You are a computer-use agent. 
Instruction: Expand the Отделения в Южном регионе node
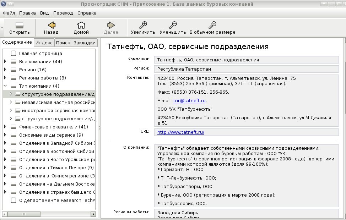pyautogui.click(x=5, y=176)
